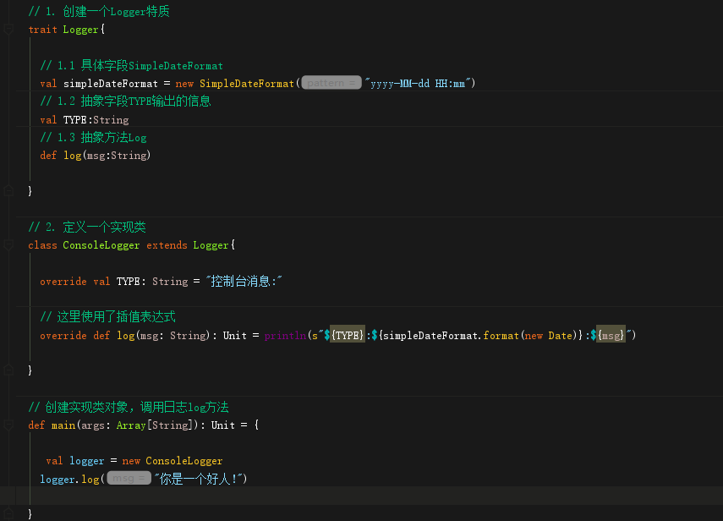This screenshot has height=521, width=723.
Task: Click fold-end marker at trait Logger closing brace
Action: pyautogui.click(x=8, y=190)
